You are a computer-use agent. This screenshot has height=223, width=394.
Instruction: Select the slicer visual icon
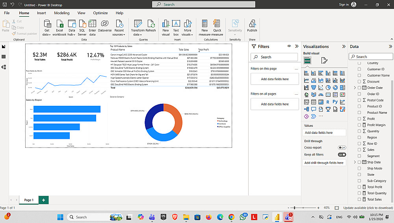click(x=306, y=102)
